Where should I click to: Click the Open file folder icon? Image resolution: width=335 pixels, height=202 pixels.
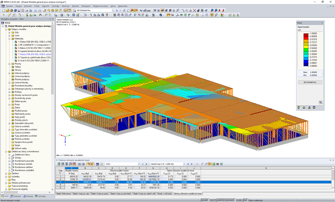click(x=7, y=10)
